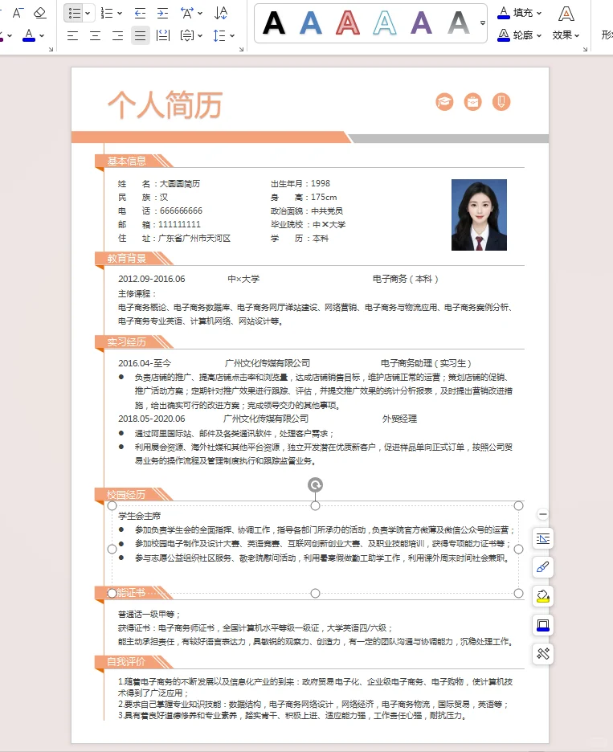This screenshot has height=752, width=613.
Task: Select the light blue outlined WordArt style
Action: tap(385, 22)
